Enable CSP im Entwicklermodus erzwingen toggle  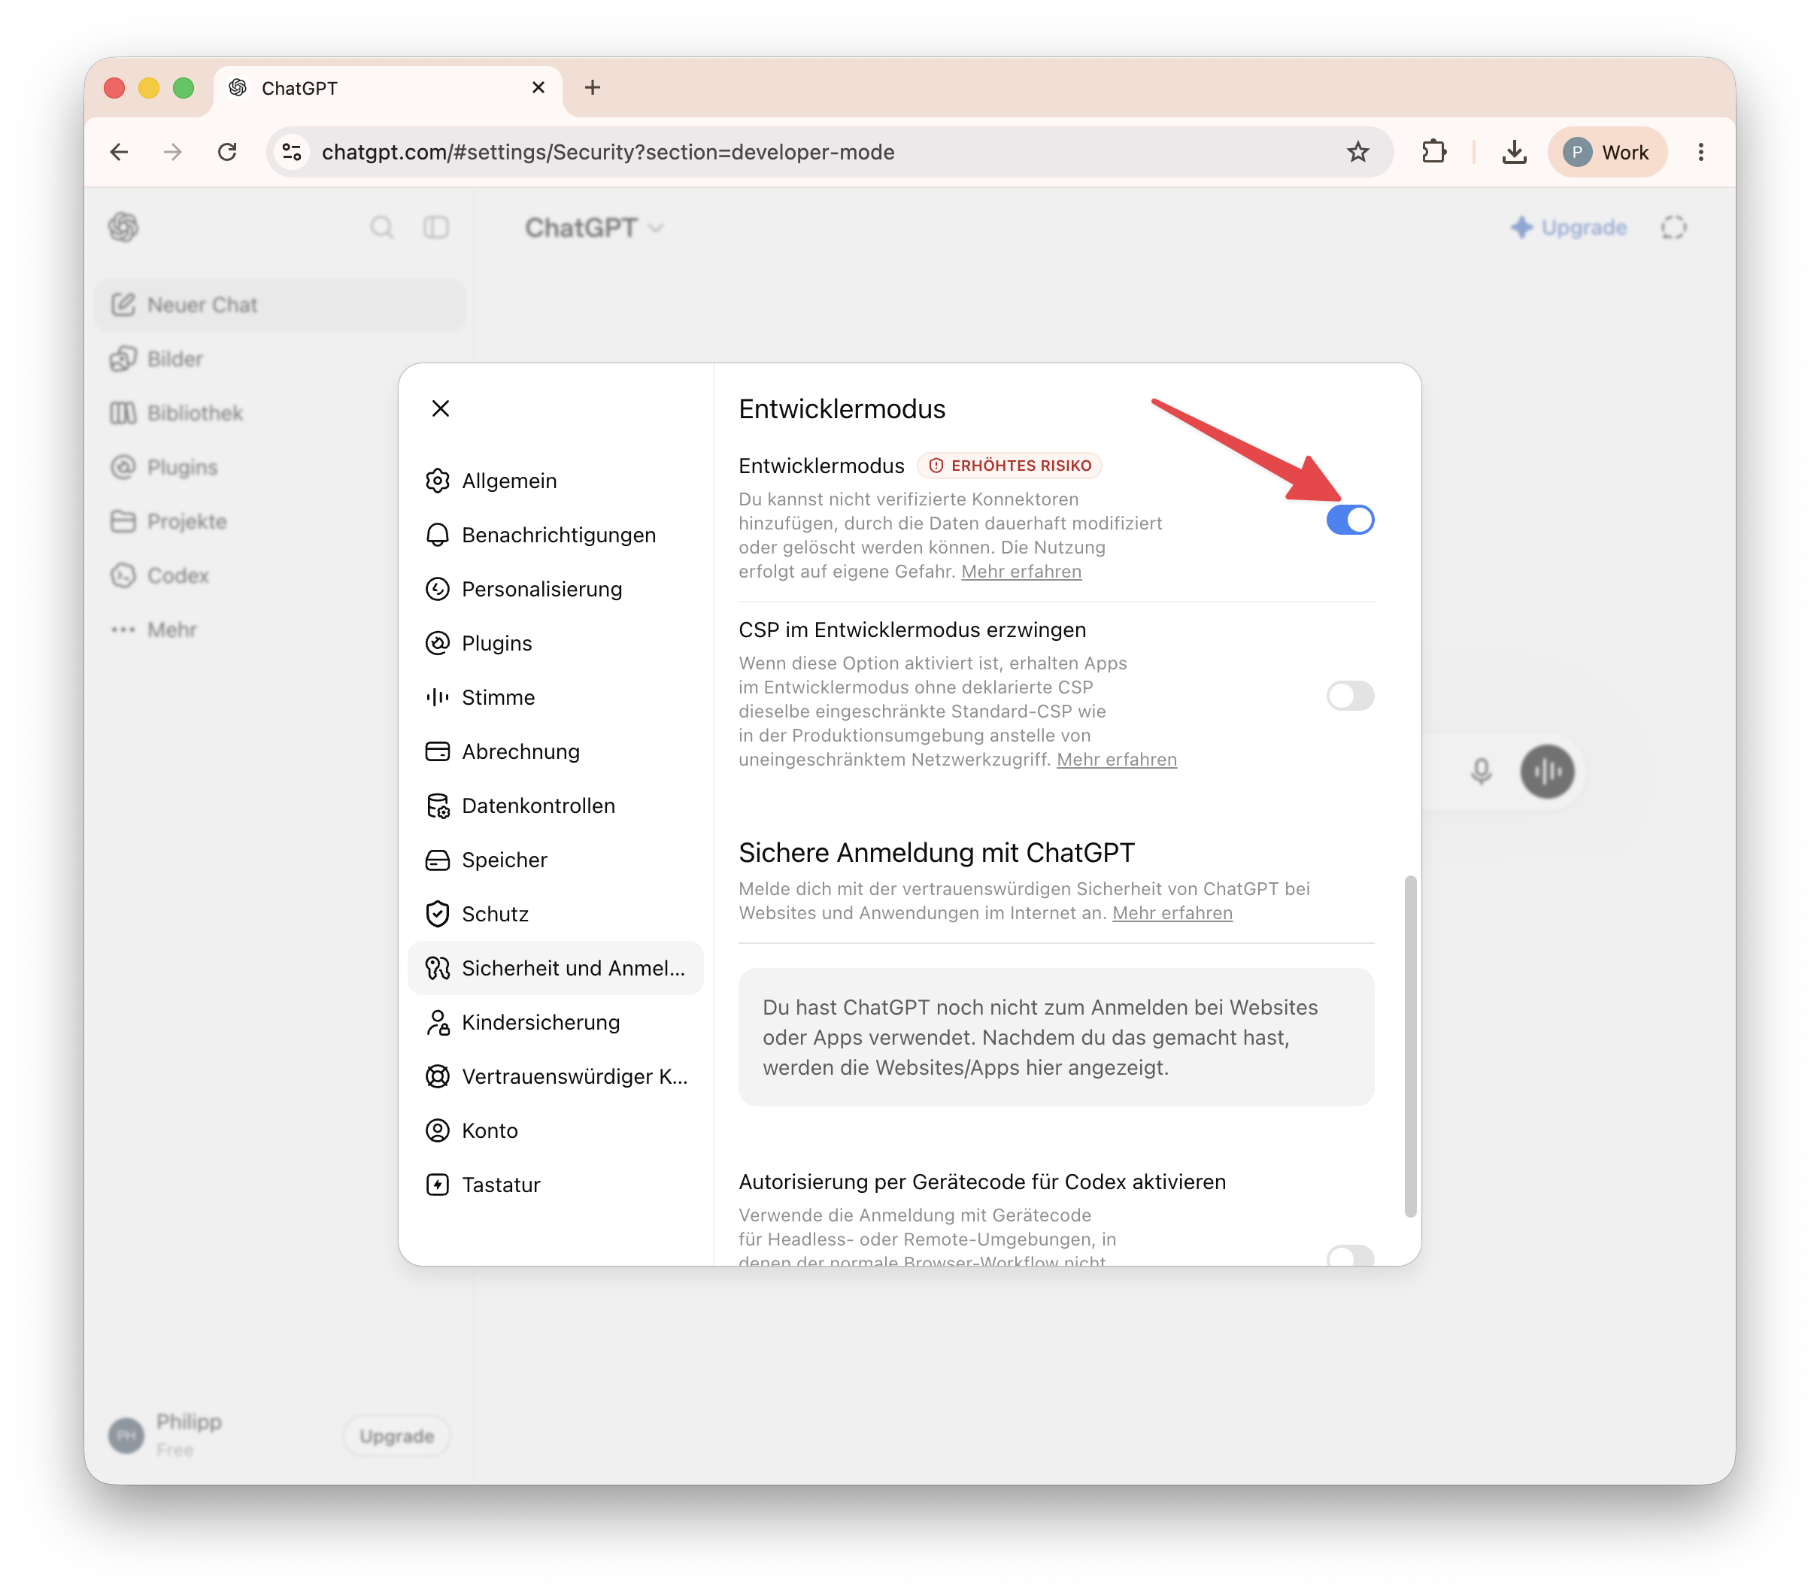click(1350, 696)
